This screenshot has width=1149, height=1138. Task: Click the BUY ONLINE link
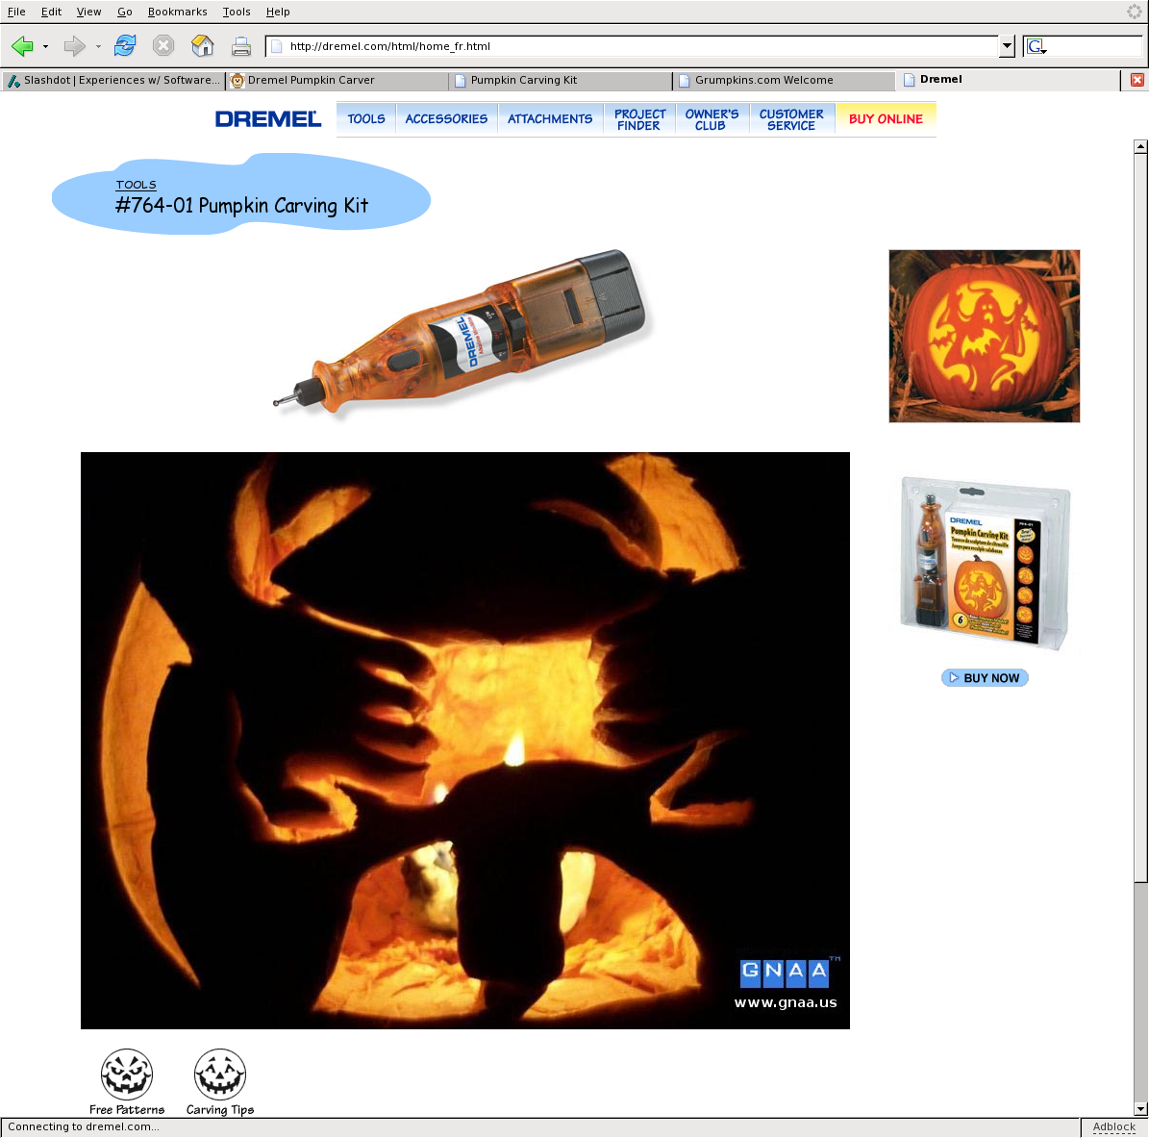click(886, 118)
